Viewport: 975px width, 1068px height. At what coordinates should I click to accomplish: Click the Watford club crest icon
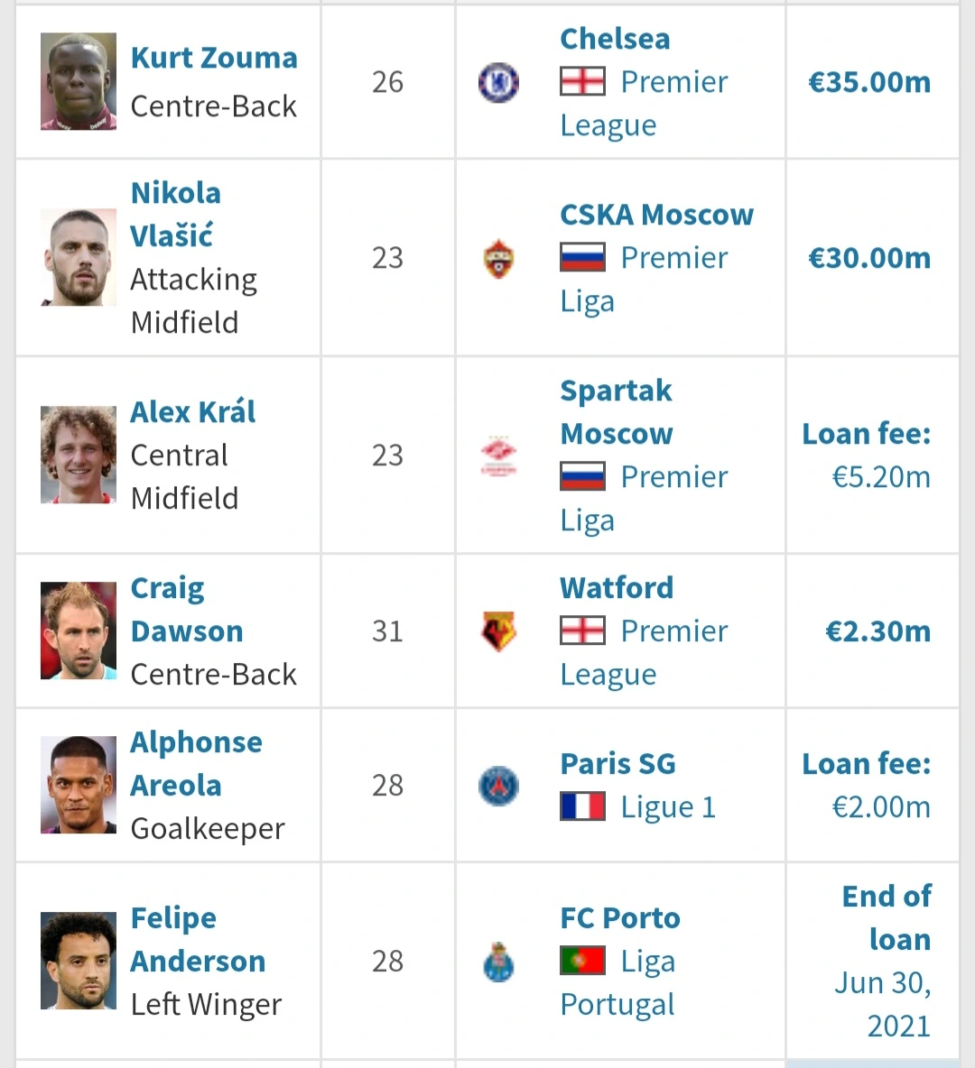pyautogui.click(x=498, y=631)
